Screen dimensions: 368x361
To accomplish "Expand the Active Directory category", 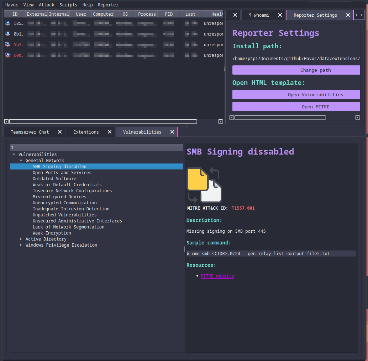I will (x=21, y=239).
